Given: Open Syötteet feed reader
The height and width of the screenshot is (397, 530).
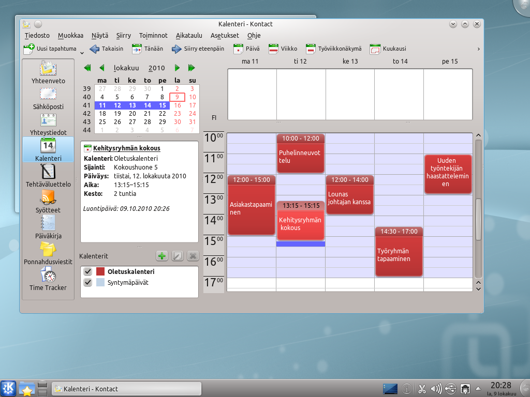Looking at the screenshot, I should click(48, 202).
